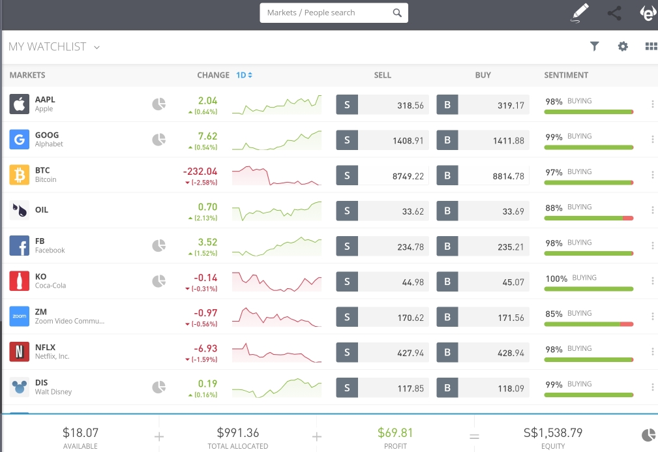Open the Apple pie chart icon
The width and height of the screenshot is (658, 452).
(158, 104)
